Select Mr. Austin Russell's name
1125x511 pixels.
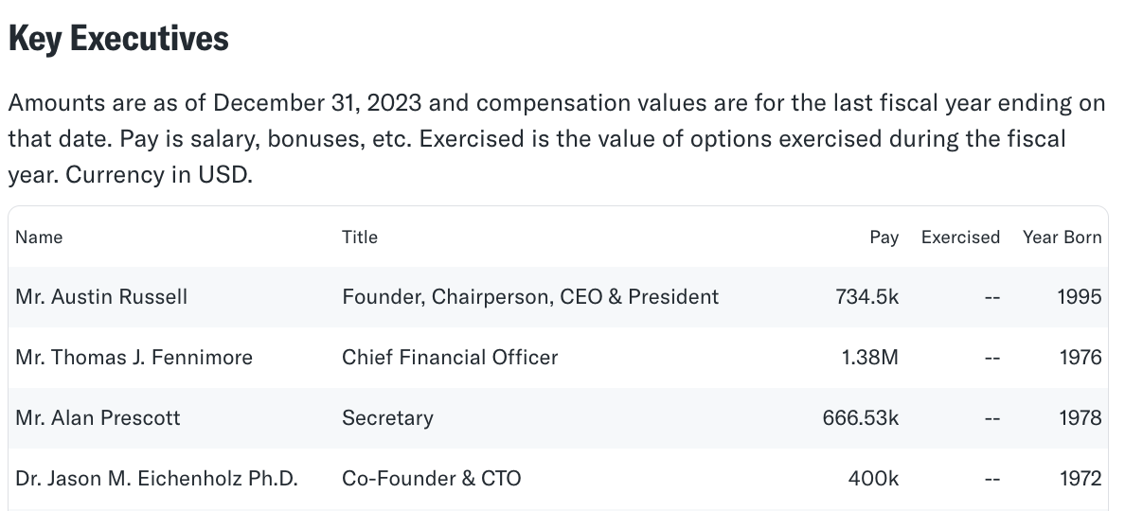click(x=101, y=297)
